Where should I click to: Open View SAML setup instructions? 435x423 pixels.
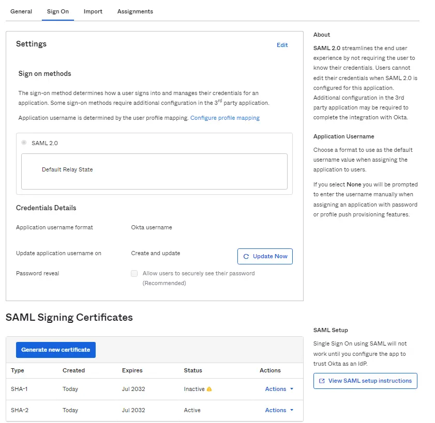coord(365,381)
